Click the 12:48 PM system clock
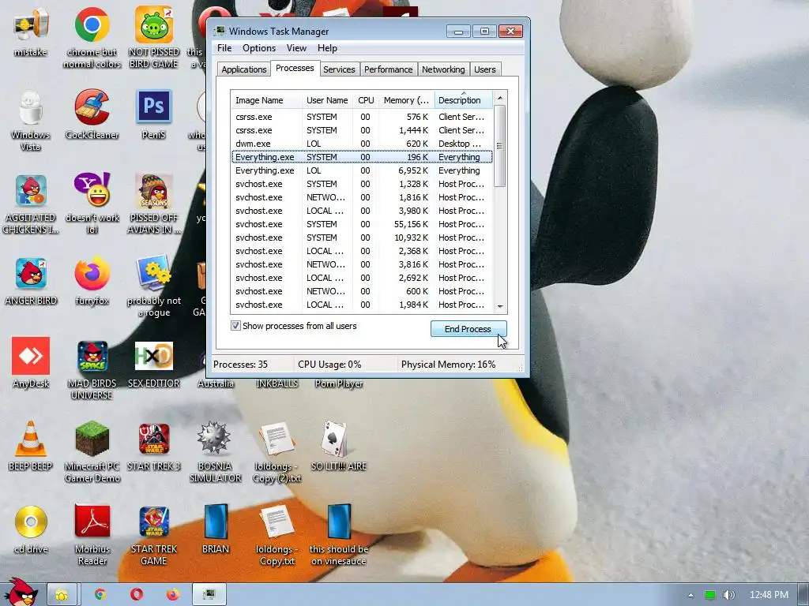809x606 pixels. 769,595
